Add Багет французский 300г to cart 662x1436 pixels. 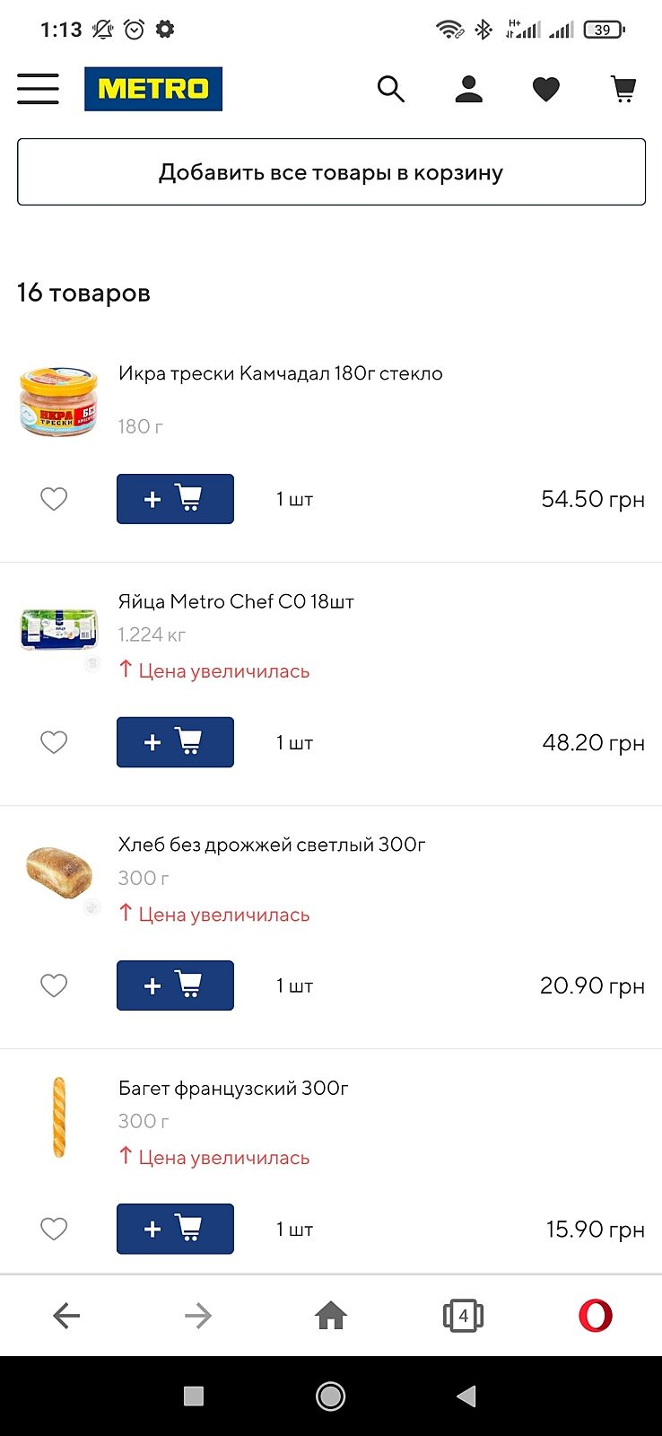(x=175, y=1229)
